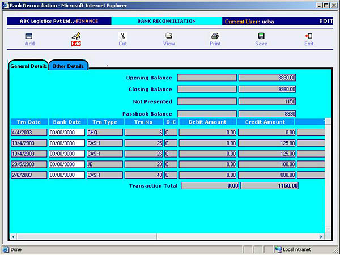Viewport: 340px width, 255px height.
Task: Click the Trn No cell 40
Action: [x=143, y=175]
